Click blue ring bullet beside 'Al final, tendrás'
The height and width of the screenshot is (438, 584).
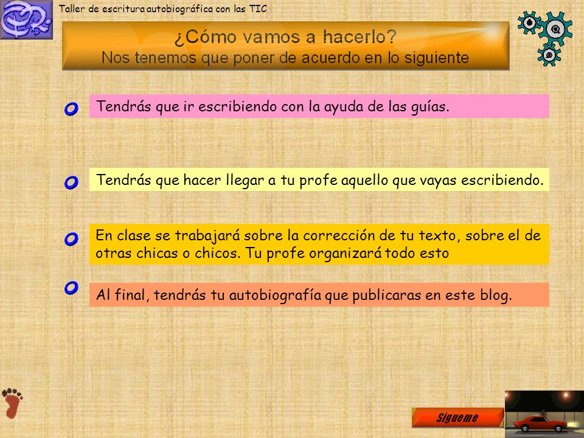tap(71, 288)
